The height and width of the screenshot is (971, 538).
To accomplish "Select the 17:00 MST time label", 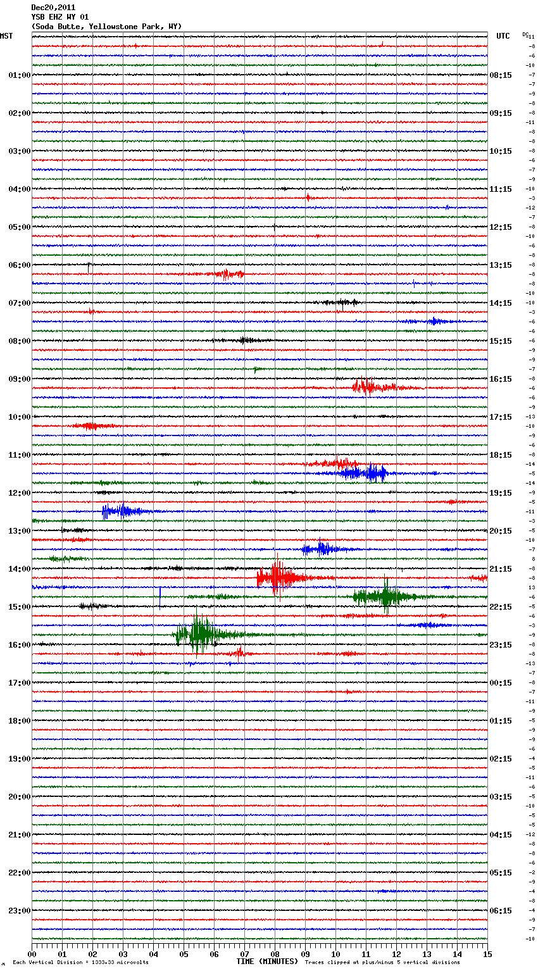I will (20, 683).
